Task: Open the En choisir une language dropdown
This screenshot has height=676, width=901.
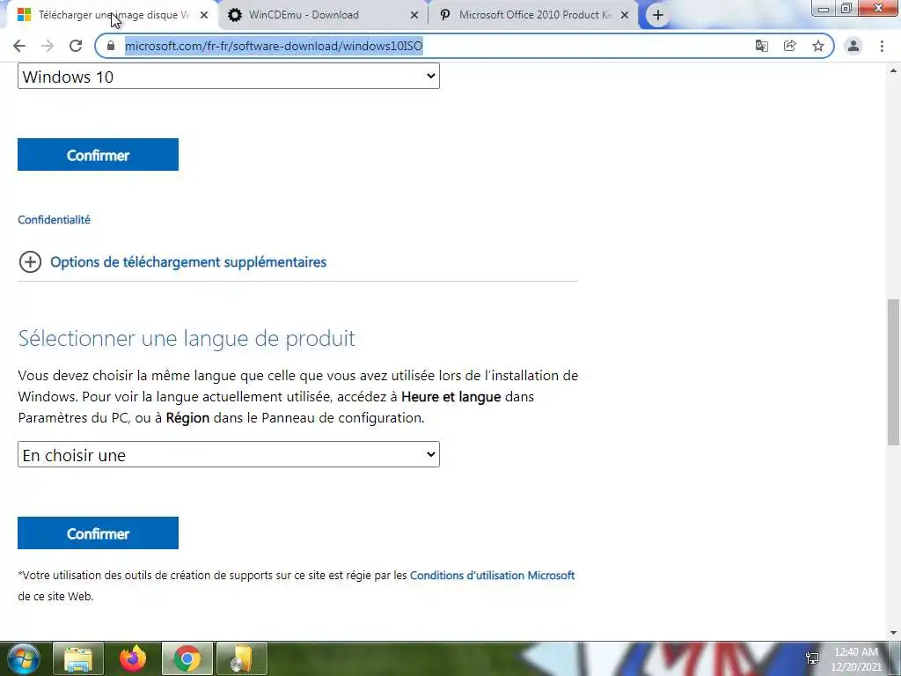Action: click(x=229, y=454)
